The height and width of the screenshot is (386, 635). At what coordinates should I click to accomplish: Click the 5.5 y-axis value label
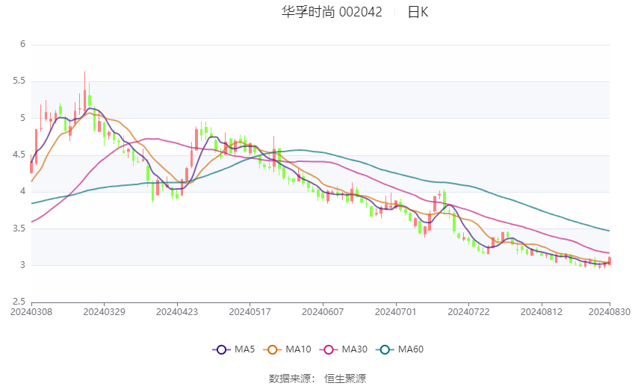pos(19,81)
